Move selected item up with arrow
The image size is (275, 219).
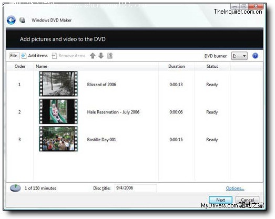point(93,56)
